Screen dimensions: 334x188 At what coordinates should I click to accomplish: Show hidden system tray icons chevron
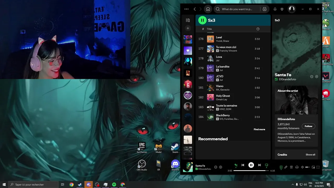point(293,185)
